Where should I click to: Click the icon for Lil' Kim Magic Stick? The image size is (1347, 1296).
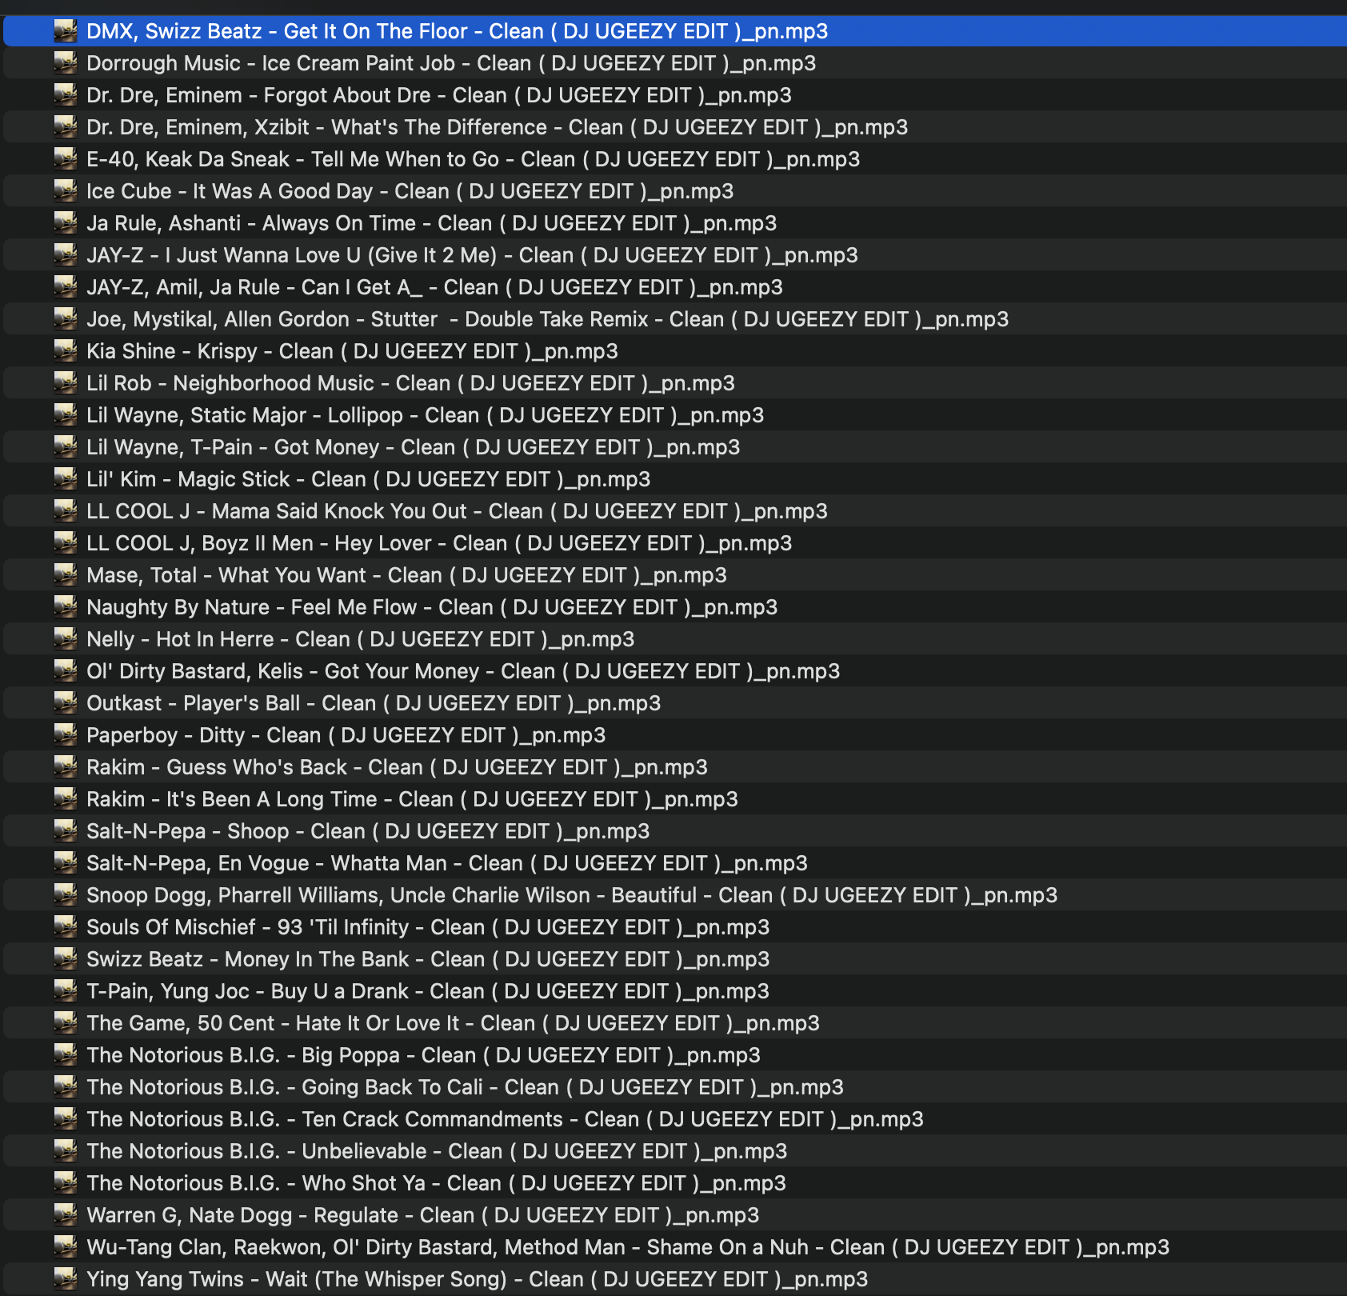[66, 479]
